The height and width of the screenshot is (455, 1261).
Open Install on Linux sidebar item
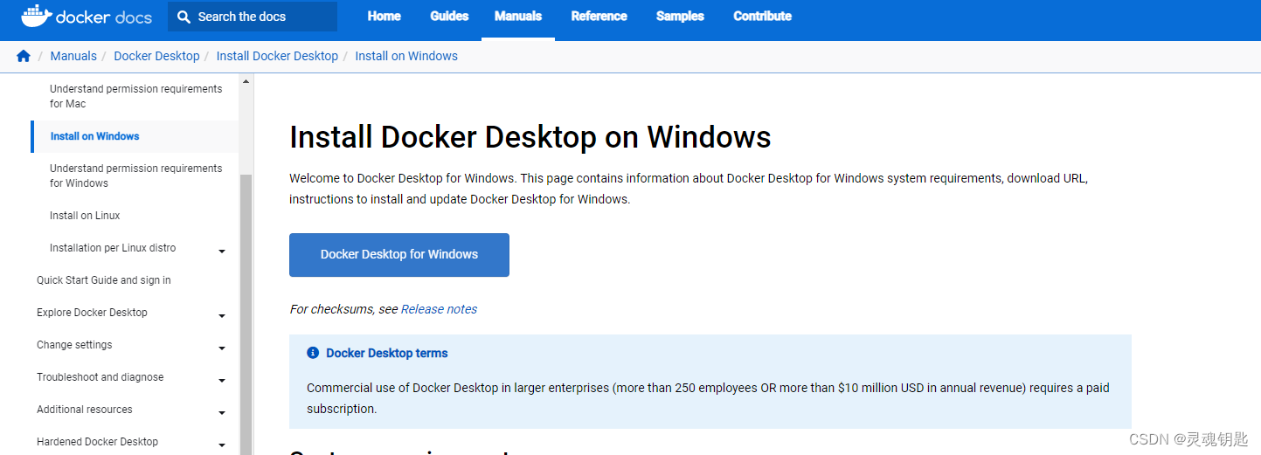click(x=85, y=216)
